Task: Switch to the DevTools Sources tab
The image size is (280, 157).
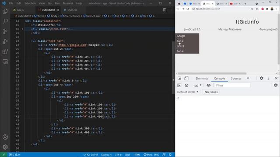Action: coord(236,78)
